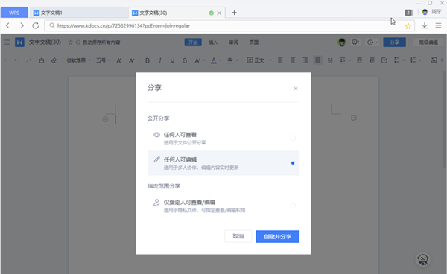Viewport: 447px width, 274px height.
Task: Click the highlight color marker swatch
Action: pyautogui.click(x=230, y=60)
